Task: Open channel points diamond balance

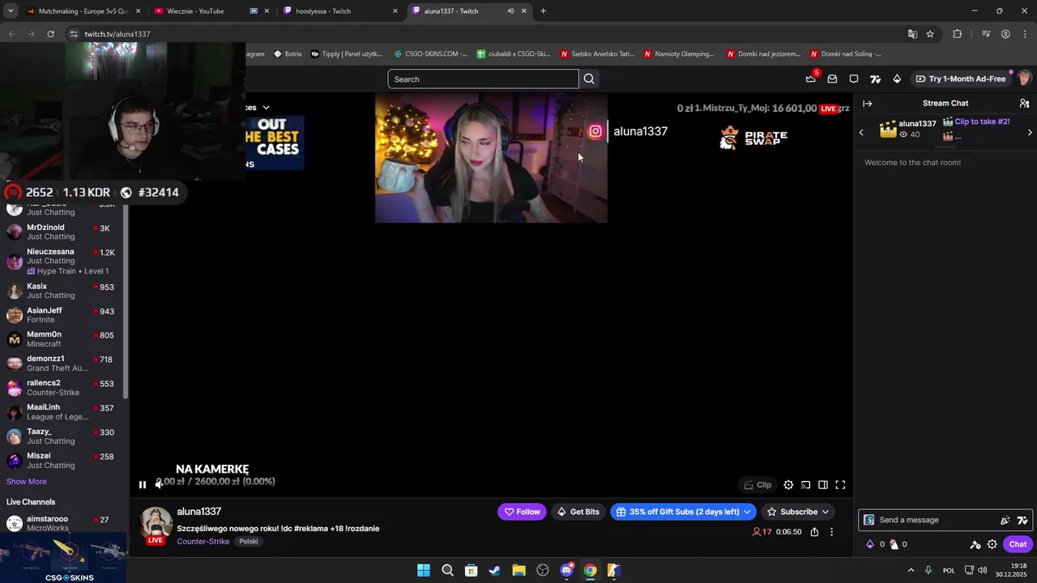Action: point(876,544)
